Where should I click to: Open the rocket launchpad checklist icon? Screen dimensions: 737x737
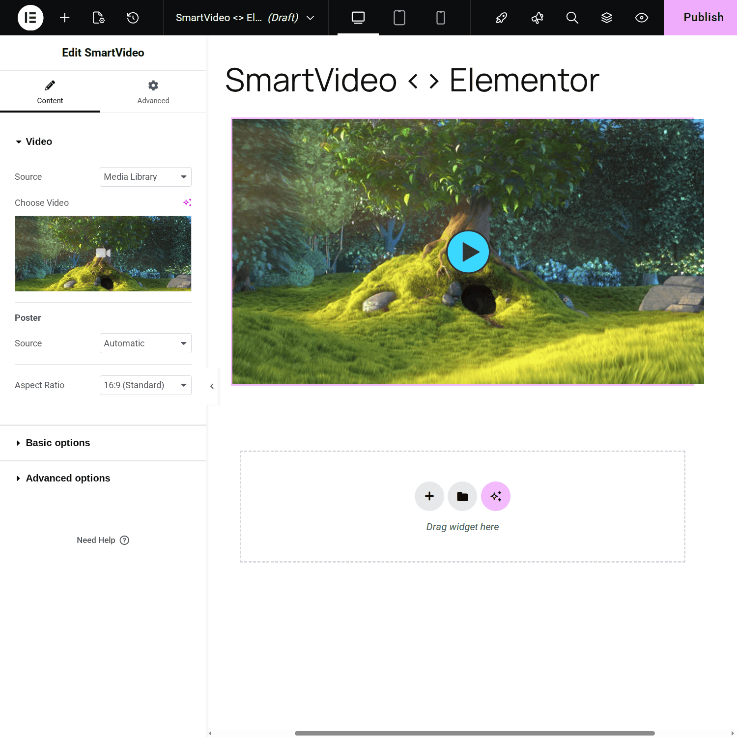501,18
